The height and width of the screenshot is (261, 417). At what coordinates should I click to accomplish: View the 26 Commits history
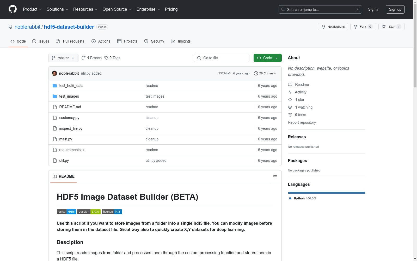click(x=265, y=73)
